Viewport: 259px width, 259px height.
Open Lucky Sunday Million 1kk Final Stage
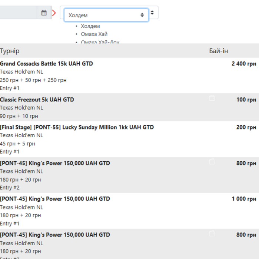tap(77, 127)
